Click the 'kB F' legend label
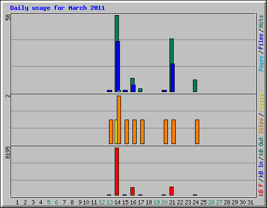Screen dimensions: 267x208 tap(261, 190)
